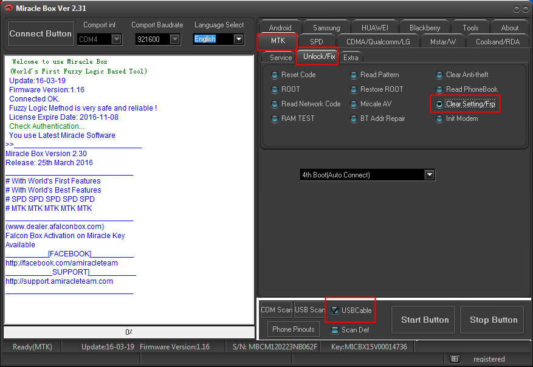
Task: Open Phone Pinouts
Action: 294,329
